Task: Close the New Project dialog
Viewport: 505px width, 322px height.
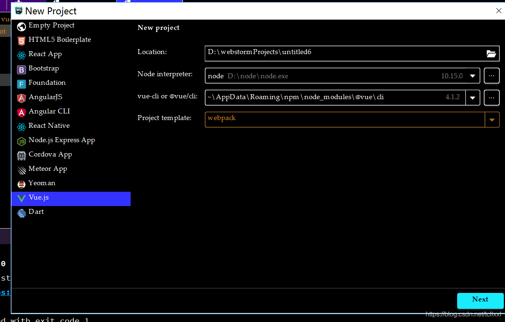Action: [498, 11]
